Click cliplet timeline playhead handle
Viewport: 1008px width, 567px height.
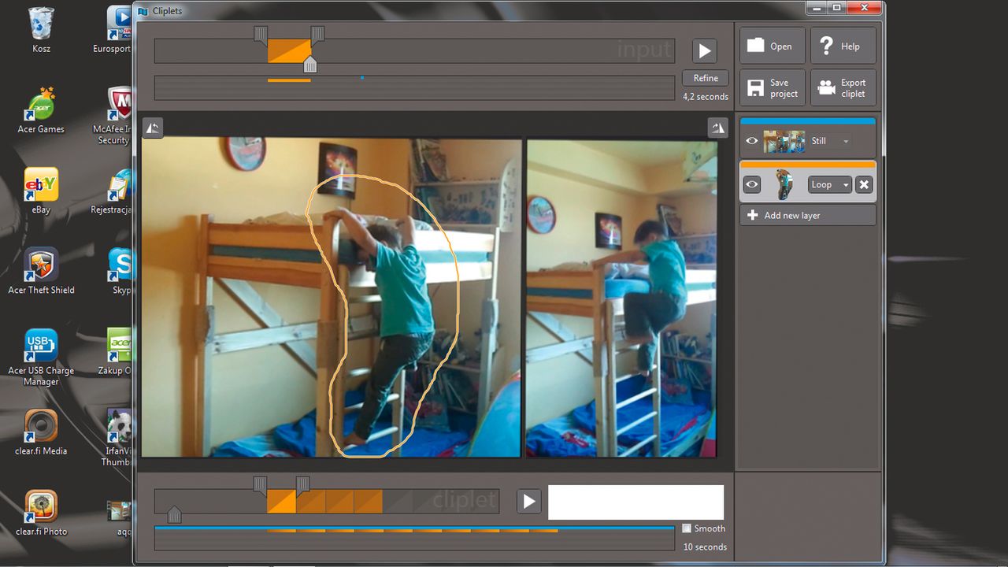[x=174, y=515]
